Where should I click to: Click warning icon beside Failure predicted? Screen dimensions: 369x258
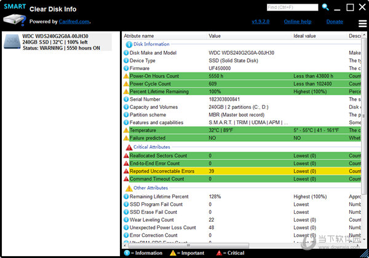tap(126, 138)
